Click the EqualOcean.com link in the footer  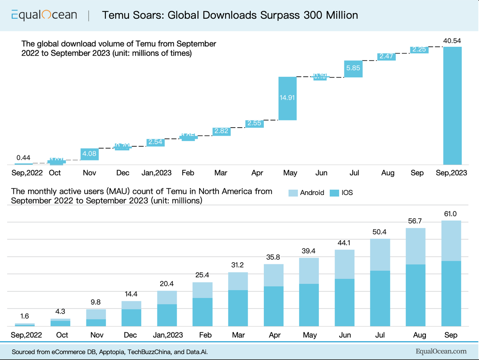(441, 351)
